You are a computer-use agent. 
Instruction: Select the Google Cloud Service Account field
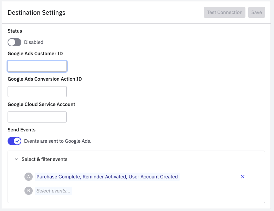tap(37, 117)
